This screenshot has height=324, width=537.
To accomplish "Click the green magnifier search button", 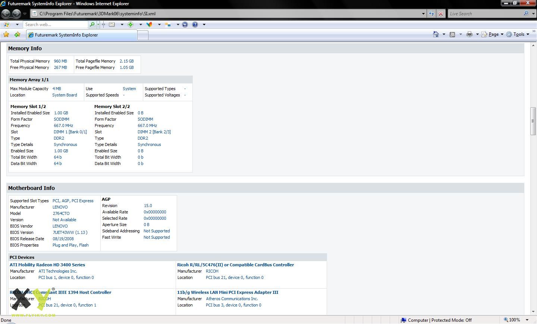I will [x=92, y=25].
